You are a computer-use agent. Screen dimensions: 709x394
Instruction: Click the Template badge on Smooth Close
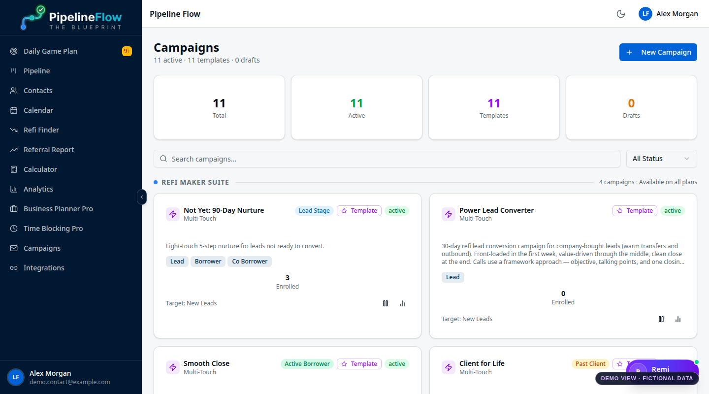(x=359, y=364)
